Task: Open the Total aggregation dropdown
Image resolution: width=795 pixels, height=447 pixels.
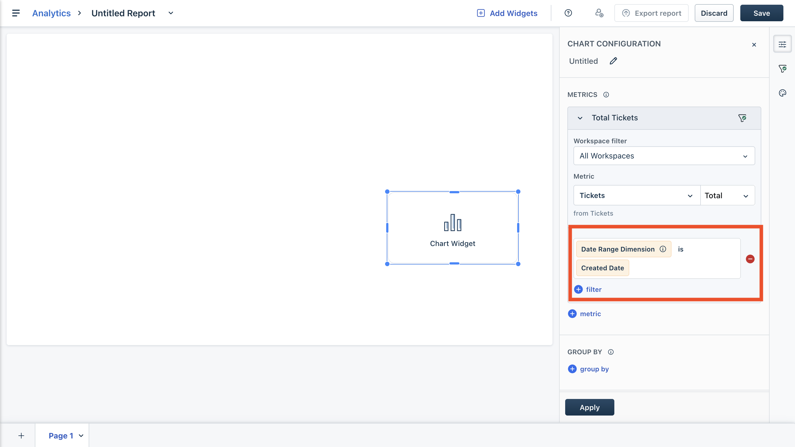Action: (727, 195)
